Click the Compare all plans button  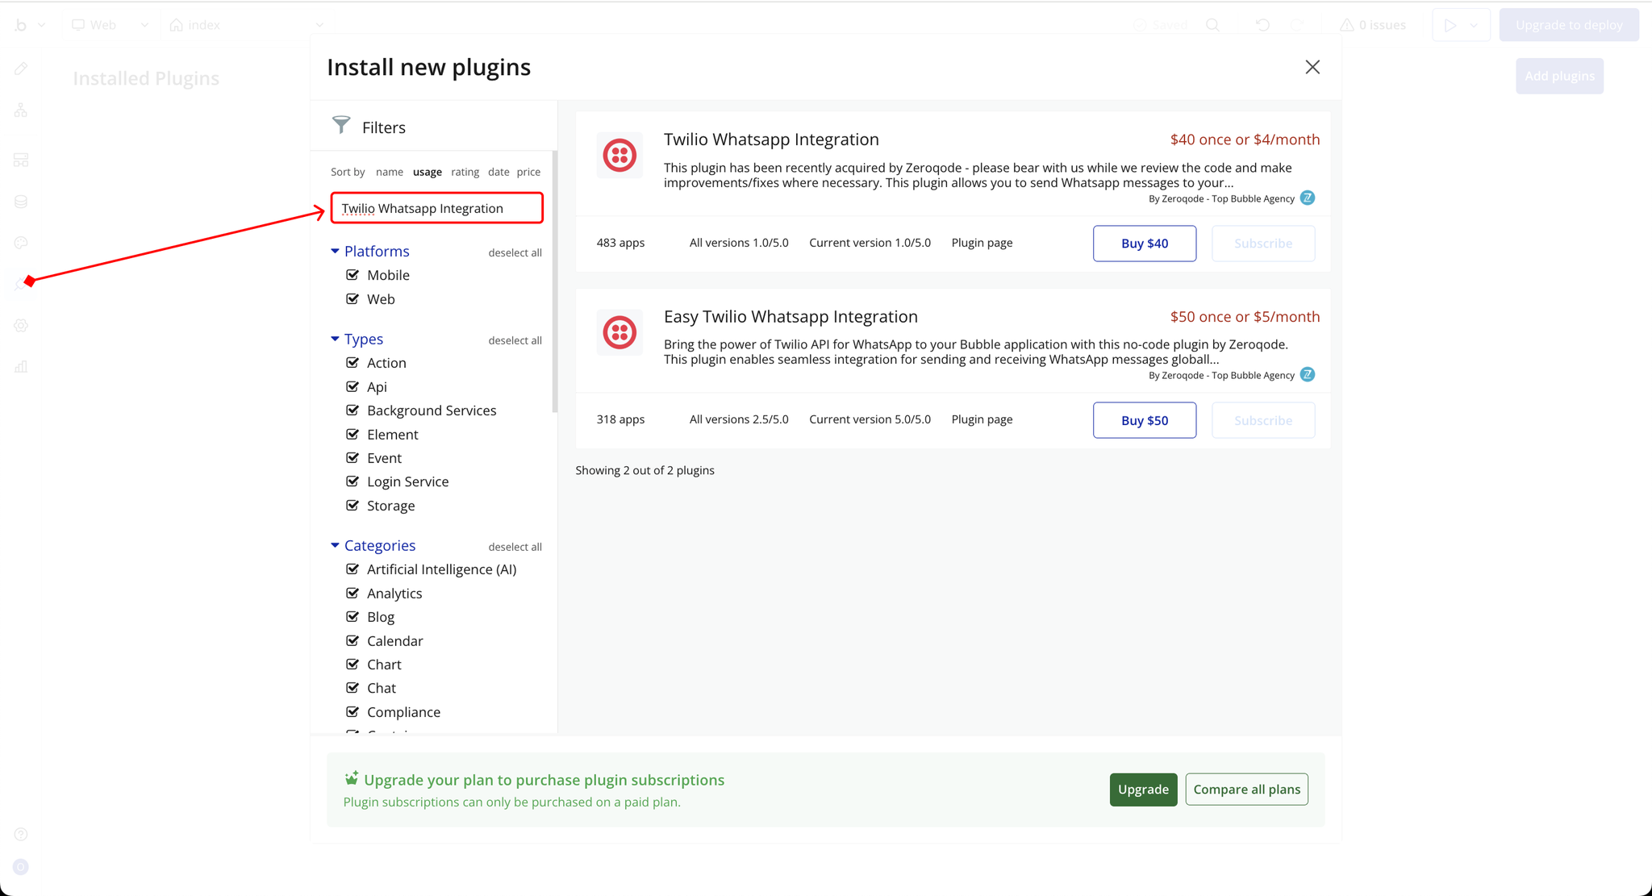coord(1246,790)
